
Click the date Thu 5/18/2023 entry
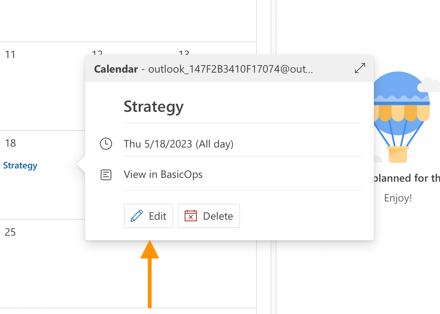(179, 144)
